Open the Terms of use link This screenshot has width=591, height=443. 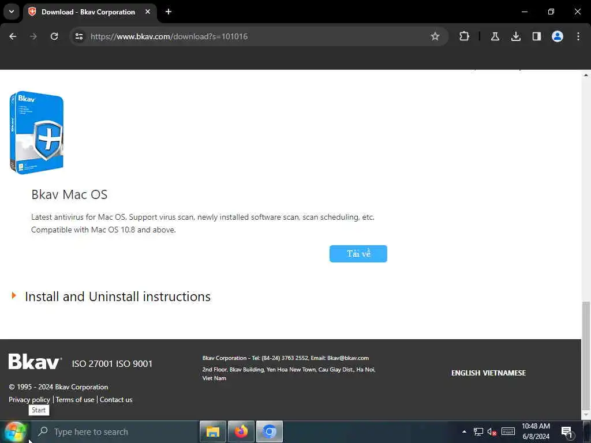coord(75,400)
